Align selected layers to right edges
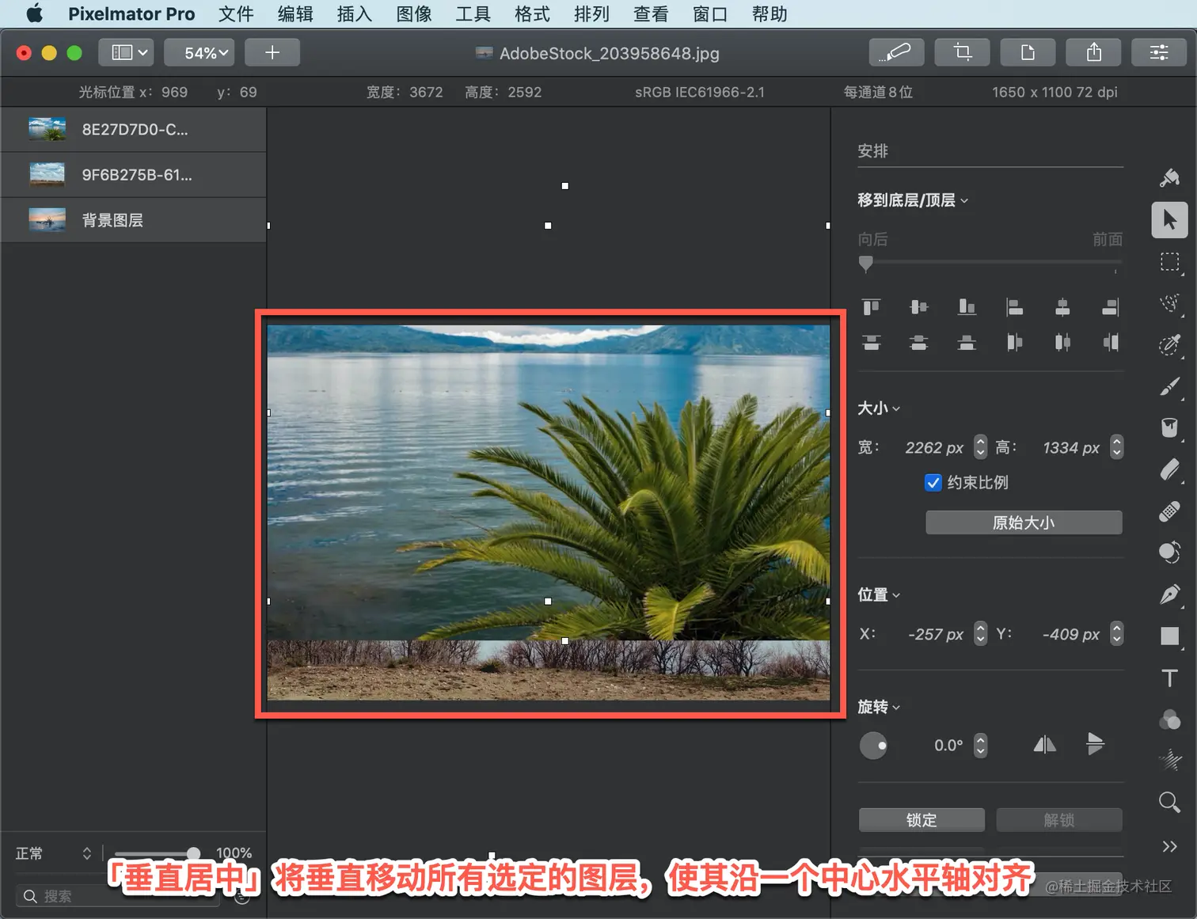The image size is (1197, 919). [x=1111, y=307]
